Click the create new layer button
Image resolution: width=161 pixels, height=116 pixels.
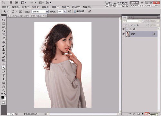tap(147, 114)
